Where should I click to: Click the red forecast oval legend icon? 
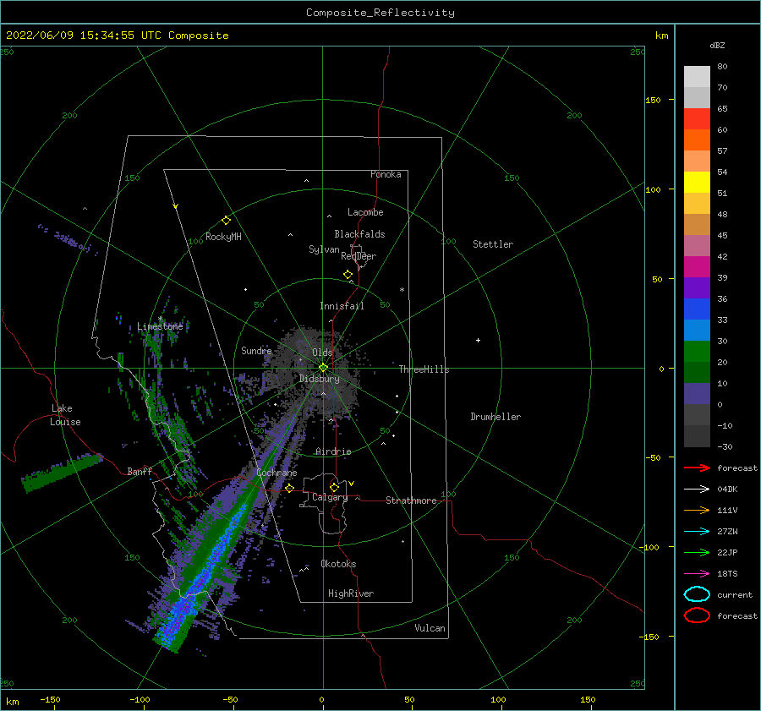click(697, 615)
